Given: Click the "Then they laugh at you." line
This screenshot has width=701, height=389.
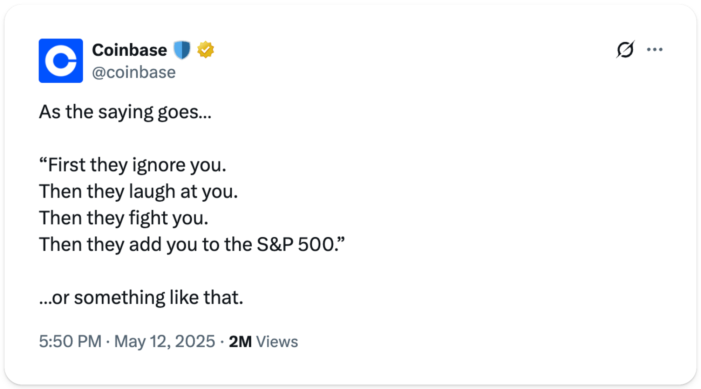Looking at the screenshot, I should [138, 192].
